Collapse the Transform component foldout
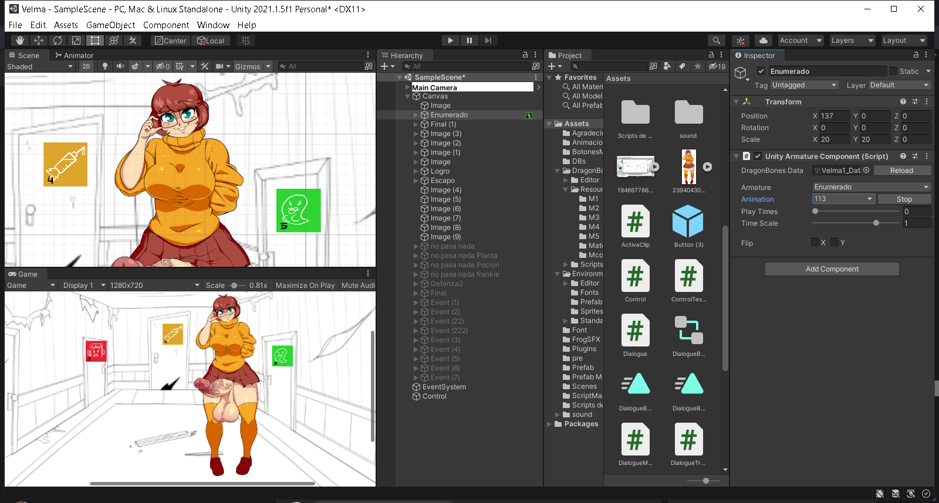 [736, 102]
